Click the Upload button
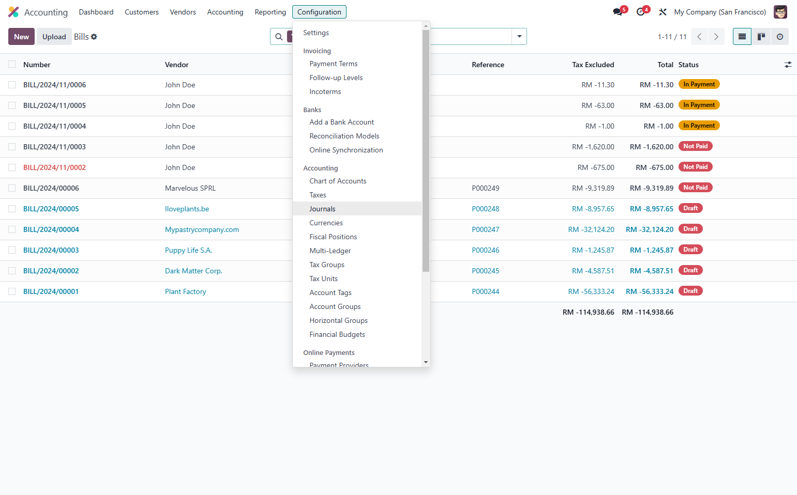The height and width of the screenshot is (495, 797). 54,37
